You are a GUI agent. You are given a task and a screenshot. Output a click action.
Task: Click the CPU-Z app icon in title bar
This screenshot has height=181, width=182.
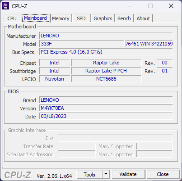(x=5, y=6)
